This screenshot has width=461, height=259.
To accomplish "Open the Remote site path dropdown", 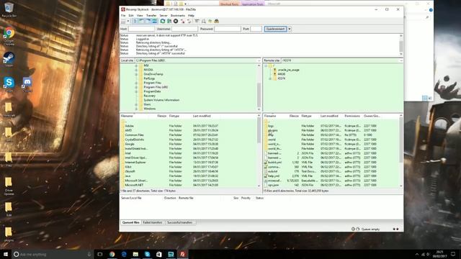I will click(x=401, y=60).
